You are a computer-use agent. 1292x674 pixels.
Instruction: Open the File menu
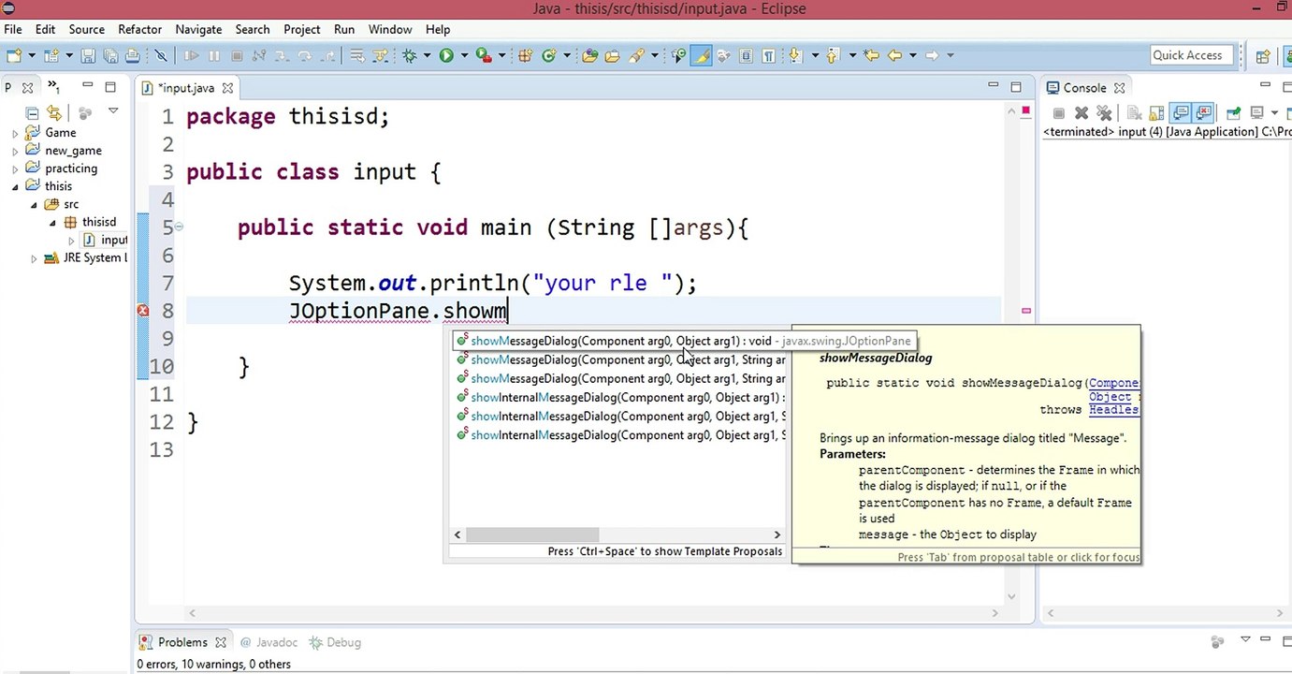pos(12,29)
